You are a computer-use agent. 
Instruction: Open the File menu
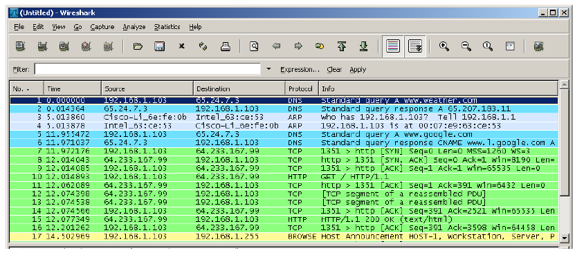[19, 27]
